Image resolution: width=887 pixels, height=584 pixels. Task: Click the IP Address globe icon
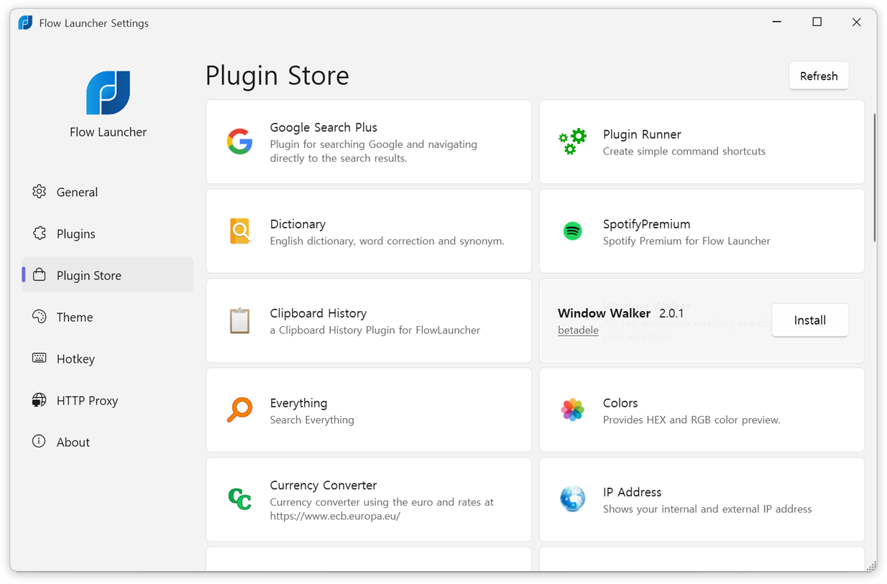pos(572,499)
